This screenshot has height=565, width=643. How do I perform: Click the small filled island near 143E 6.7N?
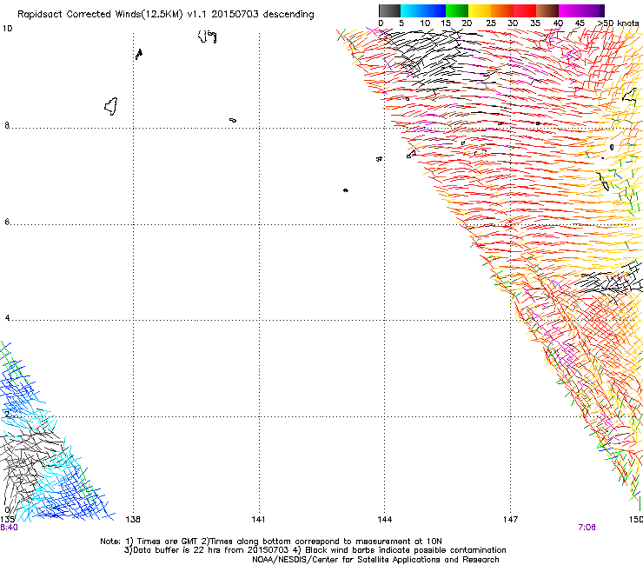click(x=346, y=190)
